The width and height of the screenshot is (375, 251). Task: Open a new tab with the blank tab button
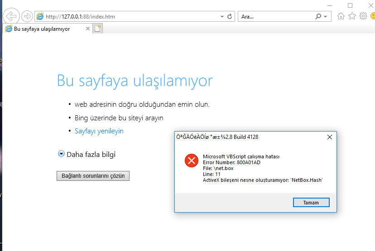coord(97,28)
